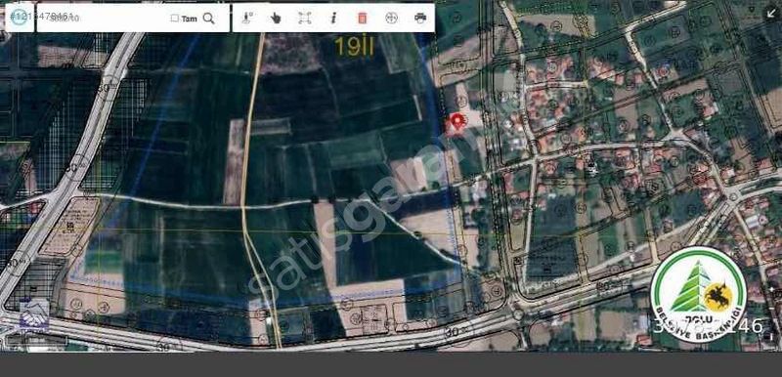The width and height of the screenshot is (782, 377).
Task: Click the yellow 19İl map label
Action: coord(354,47)
